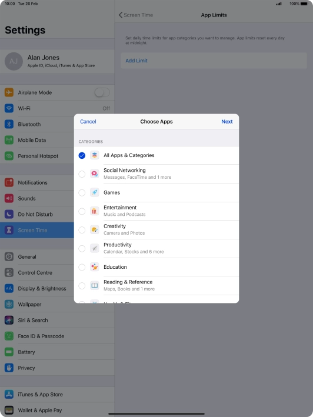Select the Education radio circle
This screenshot has height=417, width=313.
[82, 267]
